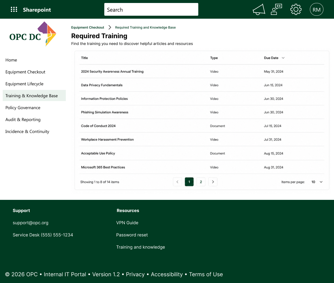Open 2024 Security Awareness Annual Training
Image resolution: width=334 pixels, height=283 pixels.
point(112,71)
